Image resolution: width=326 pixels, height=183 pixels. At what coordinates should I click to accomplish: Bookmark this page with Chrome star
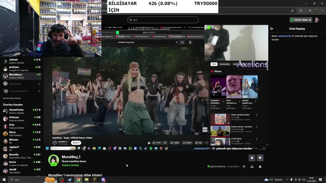292,11
